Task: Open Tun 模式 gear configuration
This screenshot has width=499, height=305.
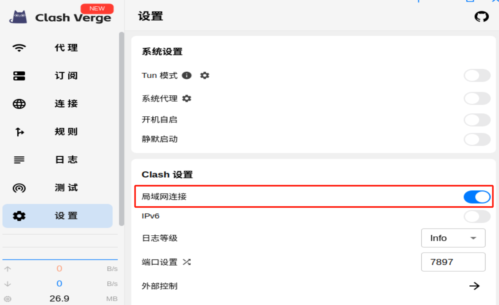Action: click(x=205, y=75)
